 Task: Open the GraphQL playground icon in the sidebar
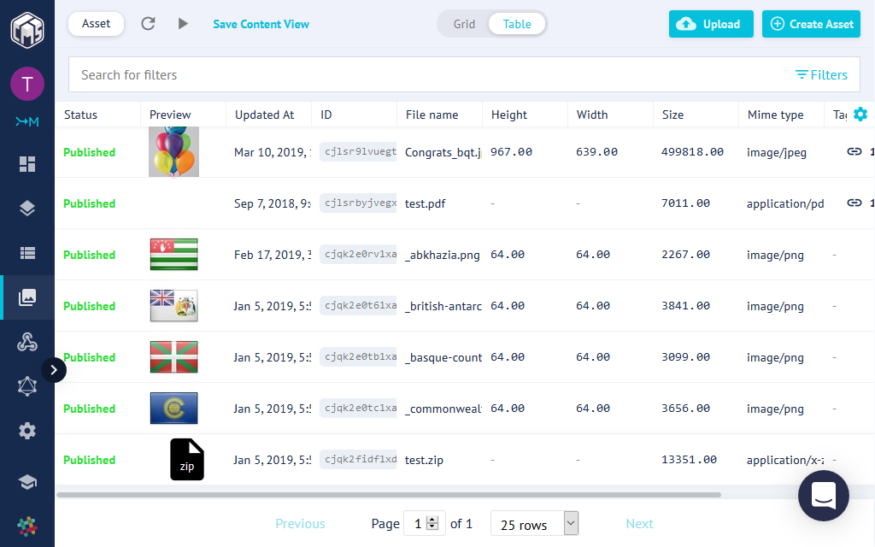[27, 386]
